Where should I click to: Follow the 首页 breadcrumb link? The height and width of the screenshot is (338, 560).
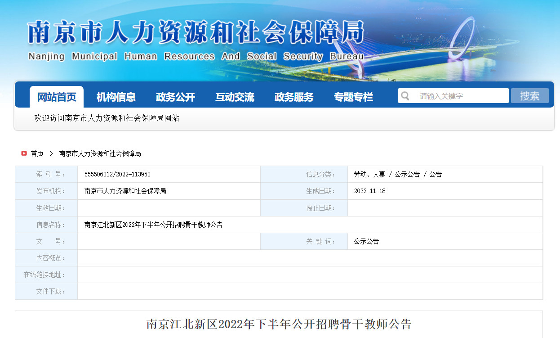(37, 153)
